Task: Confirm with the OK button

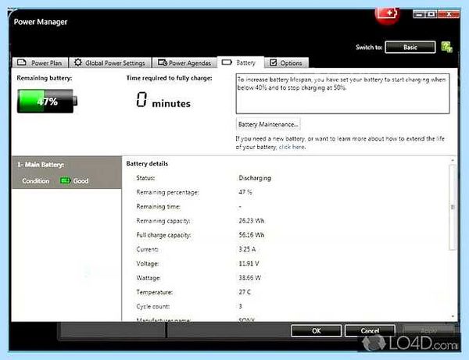Action: click(316, 331)
